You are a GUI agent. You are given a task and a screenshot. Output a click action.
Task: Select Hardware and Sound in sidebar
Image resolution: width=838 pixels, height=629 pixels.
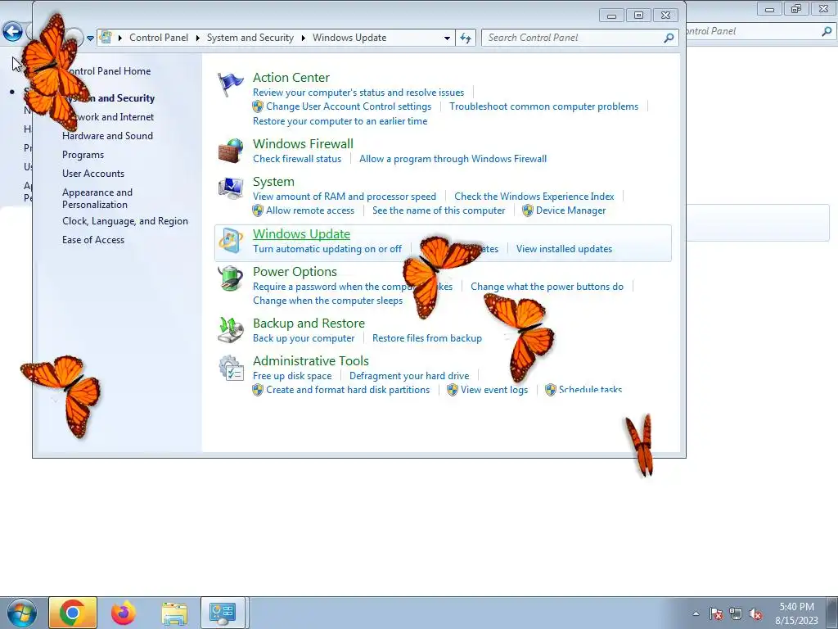107,136
